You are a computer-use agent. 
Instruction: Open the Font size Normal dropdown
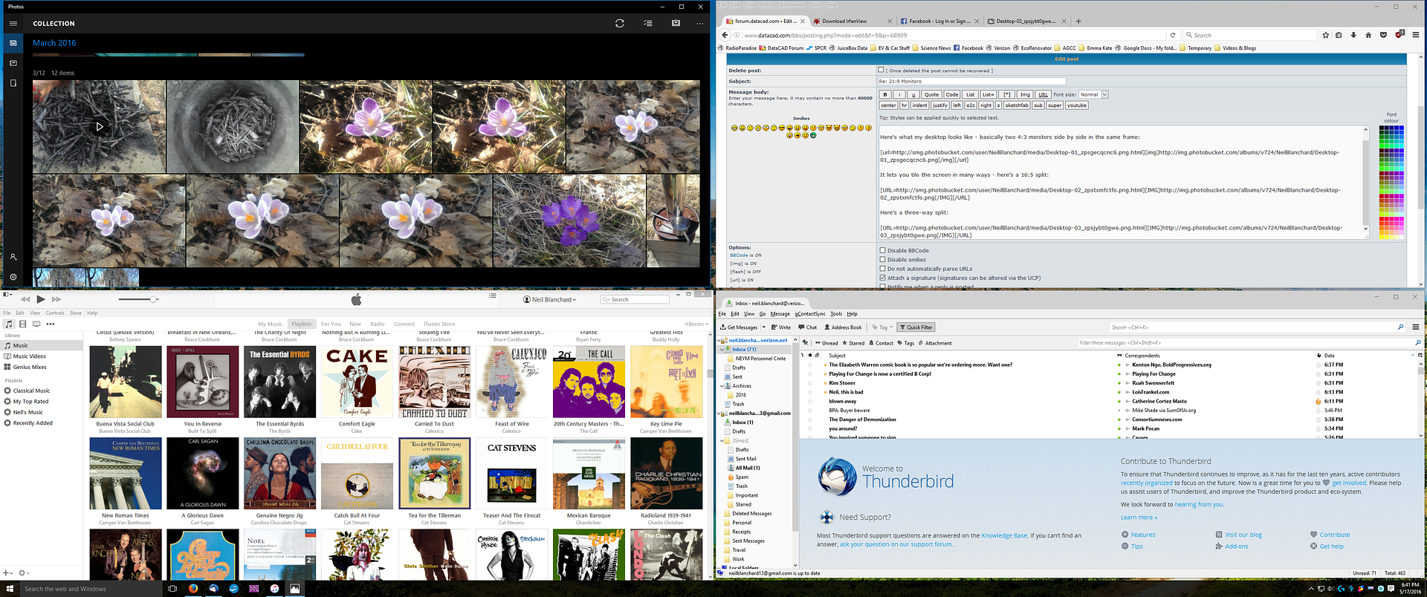(x=1093, y=94)
